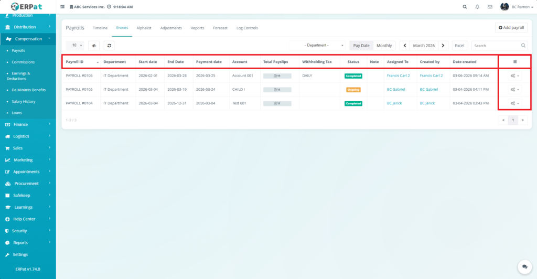Click the table header hamburger menu icon
Image resolution: width=537 pixels, height=279 pixels.
514,62
